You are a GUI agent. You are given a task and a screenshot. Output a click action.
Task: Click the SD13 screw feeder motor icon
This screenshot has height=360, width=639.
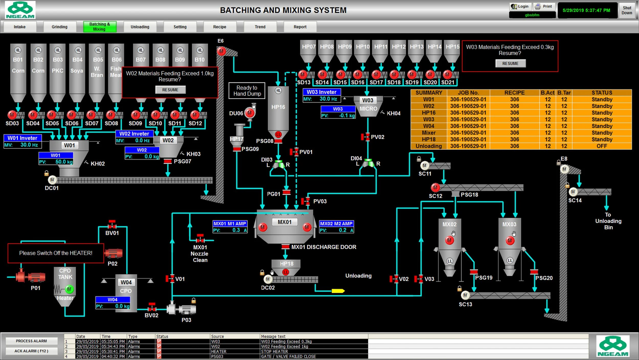click(x=303, y=74)
